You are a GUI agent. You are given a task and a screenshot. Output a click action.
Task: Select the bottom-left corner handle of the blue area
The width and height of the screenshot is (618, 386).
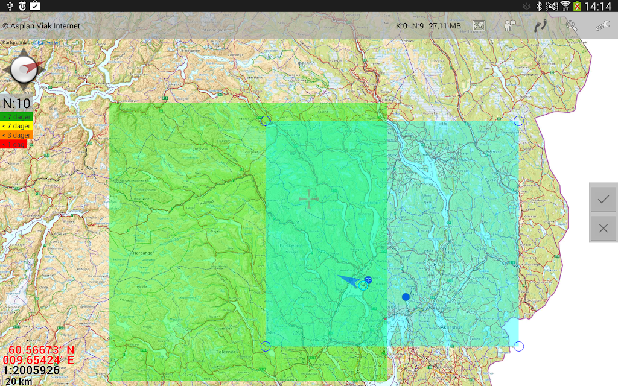tap(266, 346)
